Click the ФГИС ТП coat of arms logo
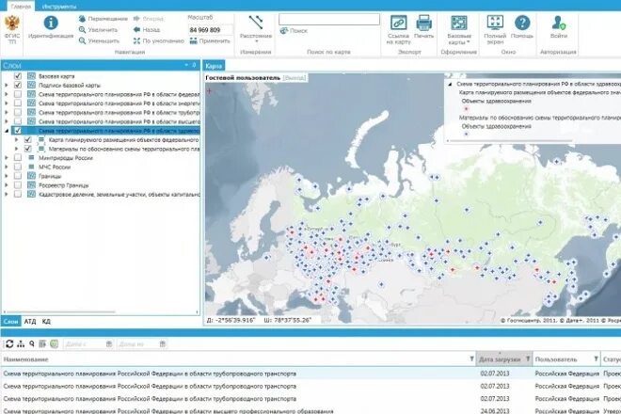This screenshot has height=414, width=621. pyautogui.click(x=12, y=23)
